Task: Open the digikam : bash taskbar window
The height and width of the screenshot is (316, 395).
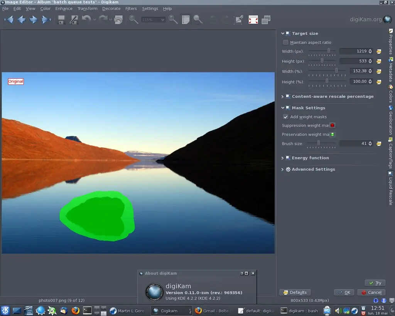Action: tap(300, 310)
